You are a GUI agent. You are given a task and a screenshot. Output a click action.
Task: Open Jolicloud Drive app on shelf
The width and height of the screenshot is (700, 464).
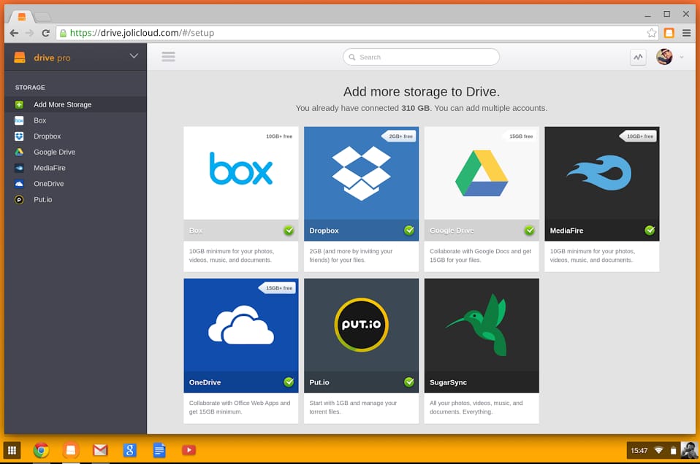pos(71,450)
